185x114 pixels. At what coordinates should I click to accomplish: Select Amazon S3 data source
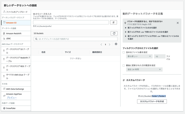point(16,22)
